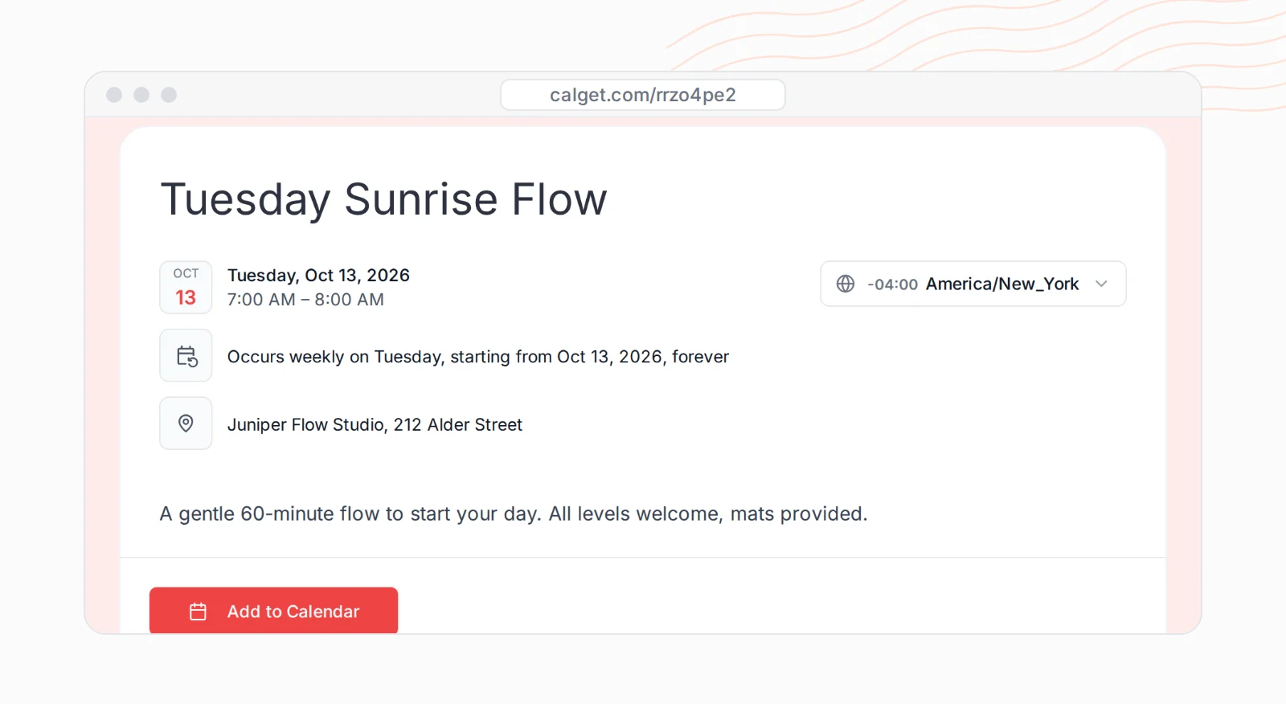Select the Tuesday Sunrise Flow title
The height and width of the screenshot is (704, 1286).
pos(384,199)
